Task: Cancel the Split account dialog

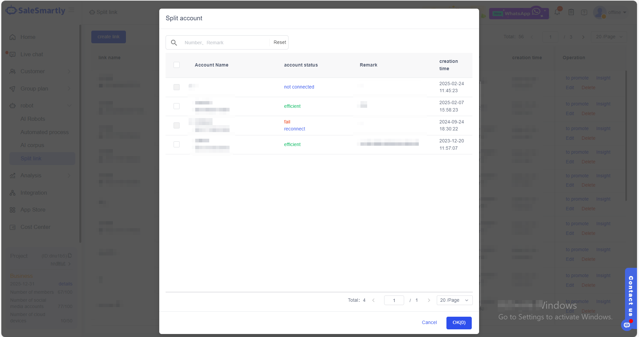Action: [429, 322]
